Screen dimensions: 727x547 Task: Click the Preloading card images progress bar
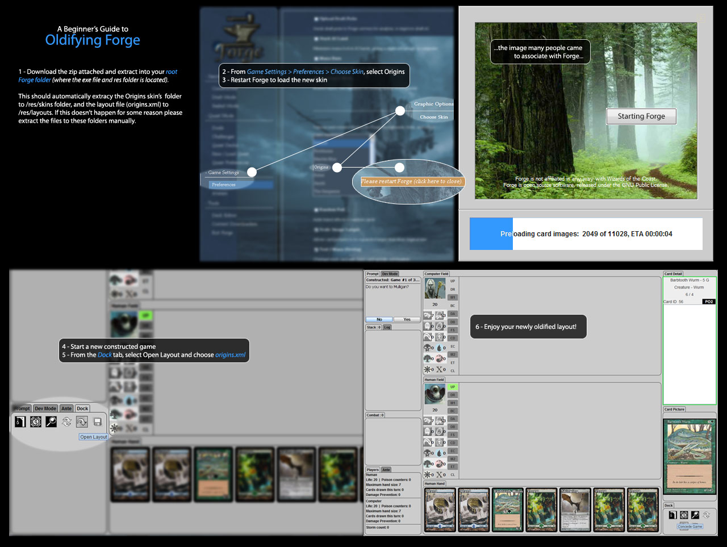click(586, 234)
